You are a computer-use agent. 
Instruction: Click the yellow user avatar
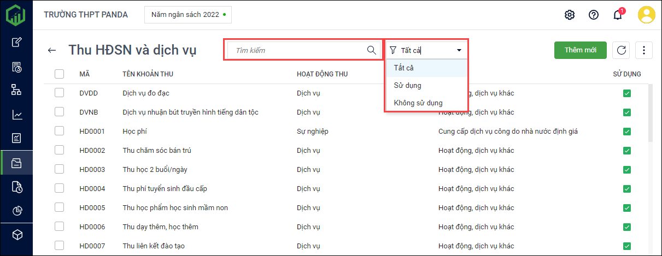pos(646,15)
